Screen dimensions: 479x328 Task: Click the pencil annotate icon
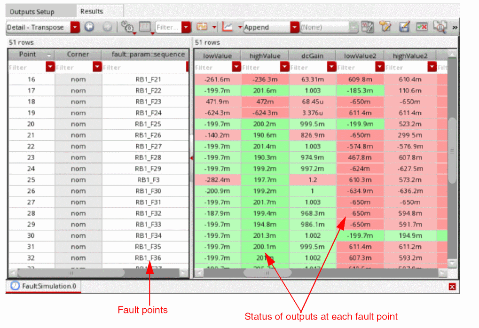[x=385, y=27]
